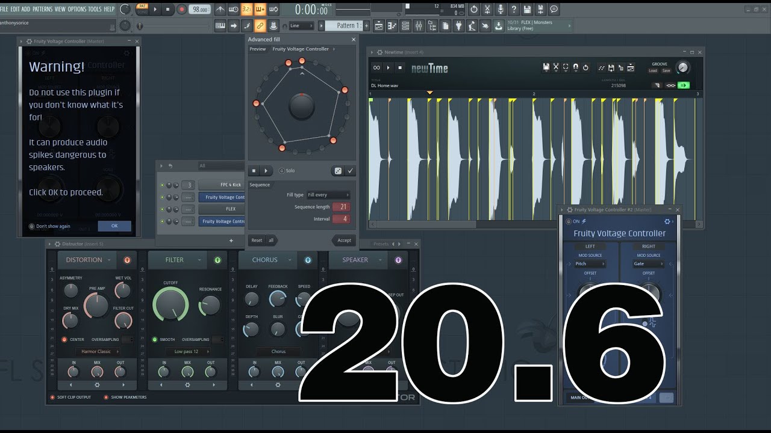
Task: Toggle the Chorus module power button
Action: tap(308, 260)
